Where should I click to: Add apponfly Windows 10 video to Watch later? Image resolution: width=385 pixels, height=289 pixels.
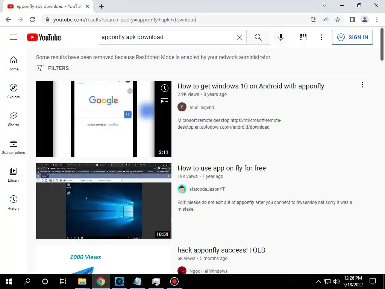[x=165, y=88]
